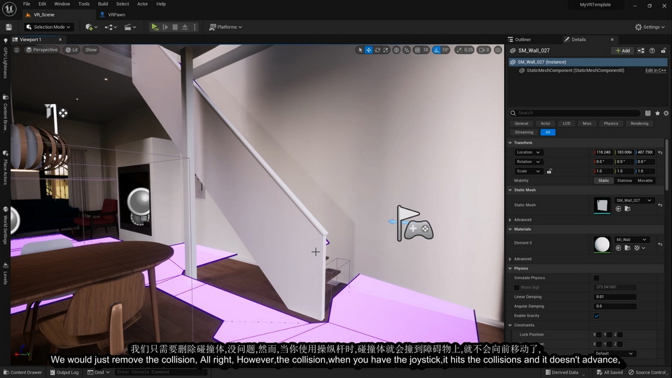672x378 pixels.
Task: Choose the Select objects arrow tool
Action: click(x=360, y=50)
